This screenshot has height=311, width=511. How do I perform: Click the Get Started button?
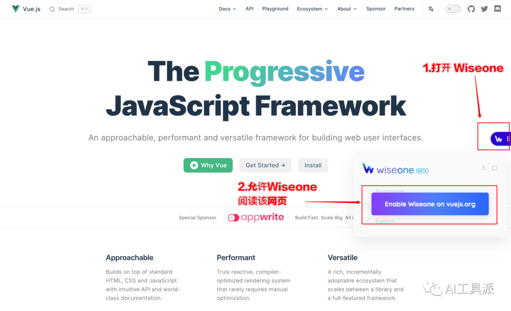265,165
